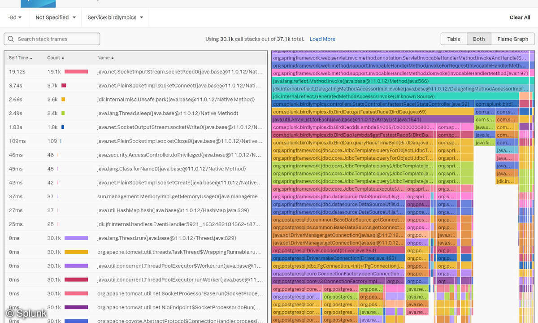The image size is (538, 323).
Task: Click the 2.6k count bar for Unsafe.park
Action: (63, 100)
